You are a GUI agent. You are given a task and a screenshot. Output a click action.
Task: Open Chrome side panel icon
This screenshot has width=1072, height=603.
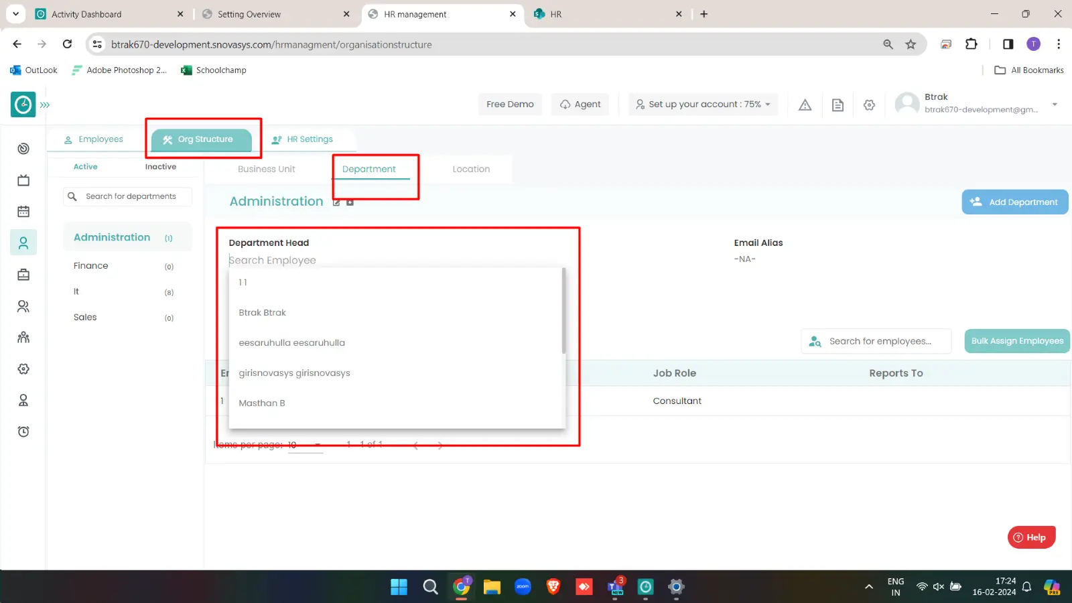[1008, 44]
